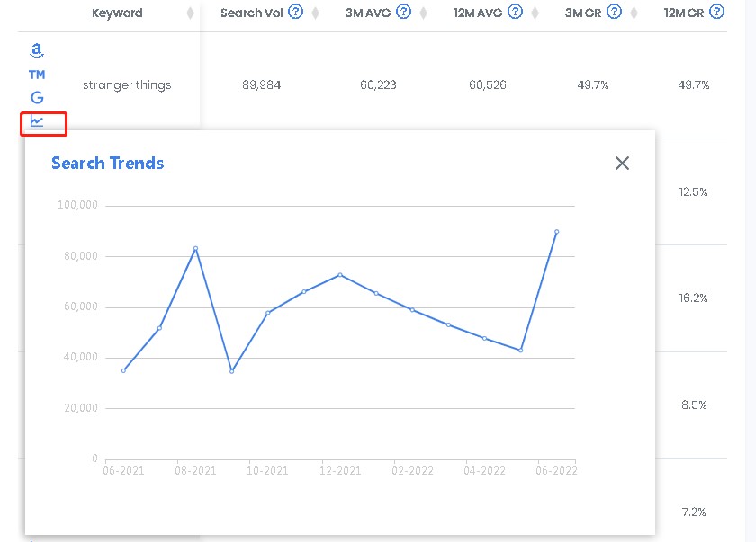The height and width of the screenshot is (542, 756).
Task: Sort by 12M AVG arrows
Action: 535,13
